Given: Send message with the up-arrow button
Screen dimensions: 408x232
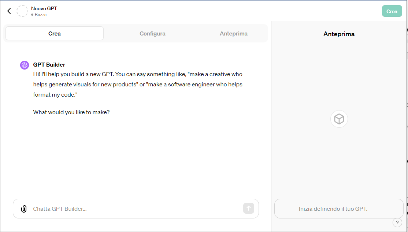Looking at the screenshot, I should [248, 208].
